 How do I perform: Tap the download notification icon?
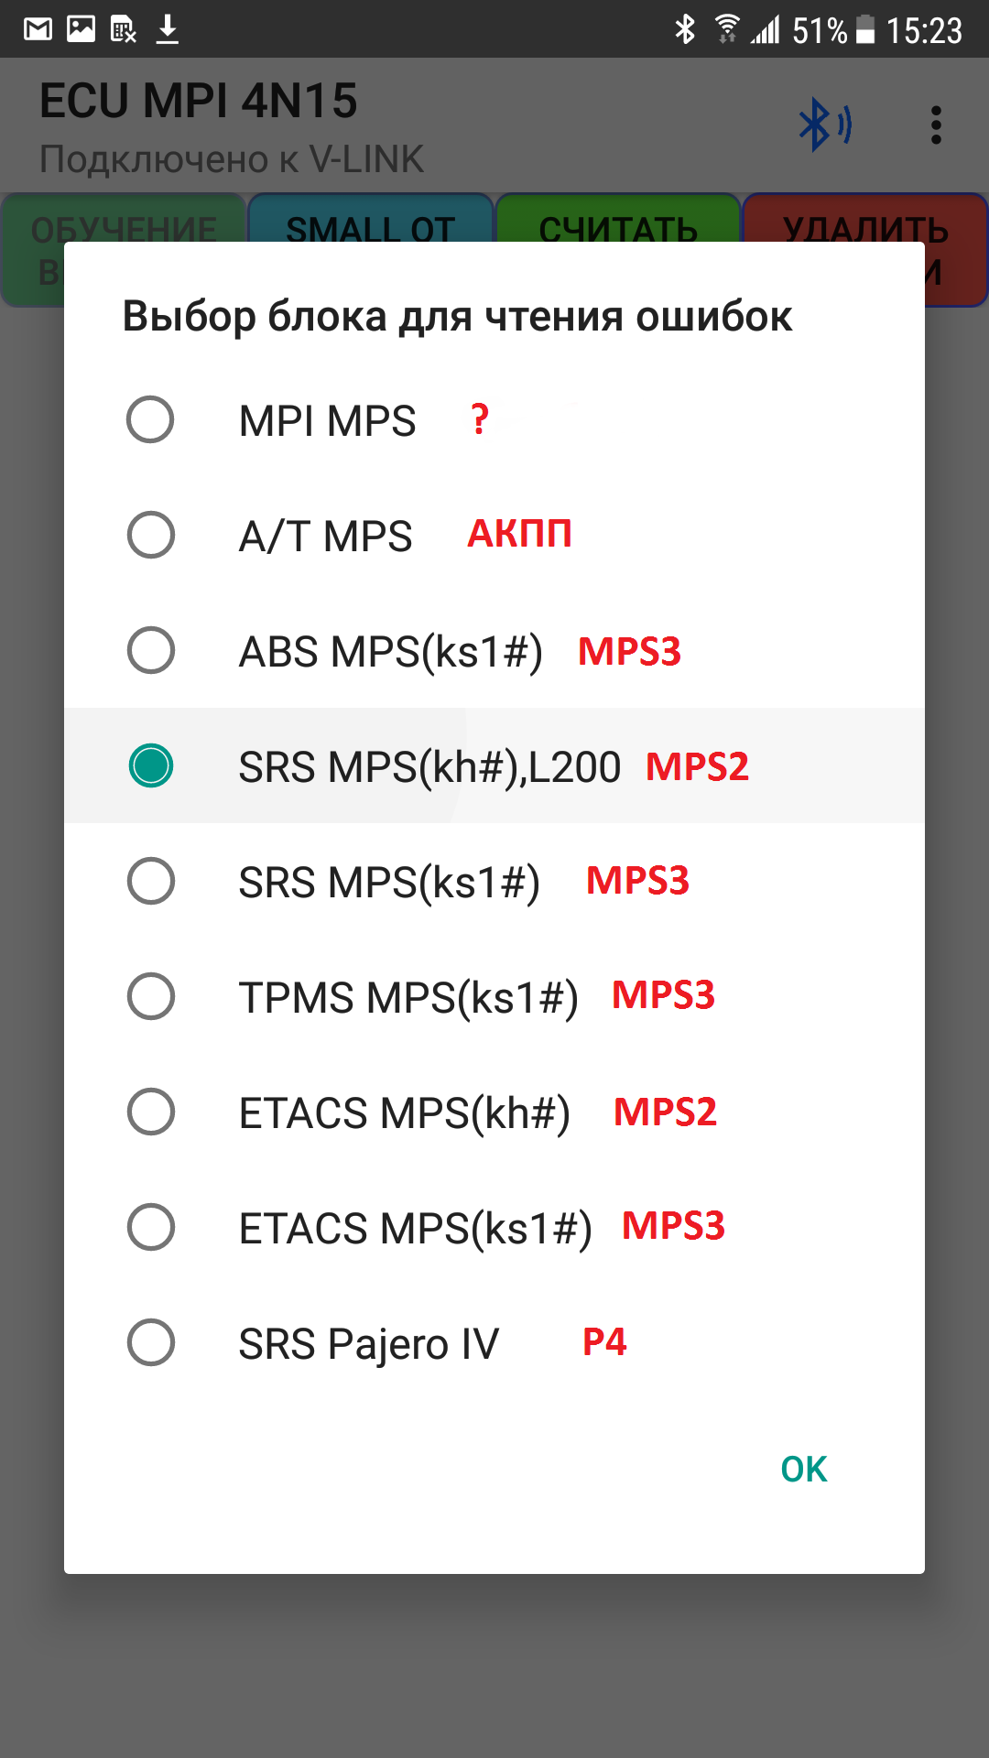(167, 30)
